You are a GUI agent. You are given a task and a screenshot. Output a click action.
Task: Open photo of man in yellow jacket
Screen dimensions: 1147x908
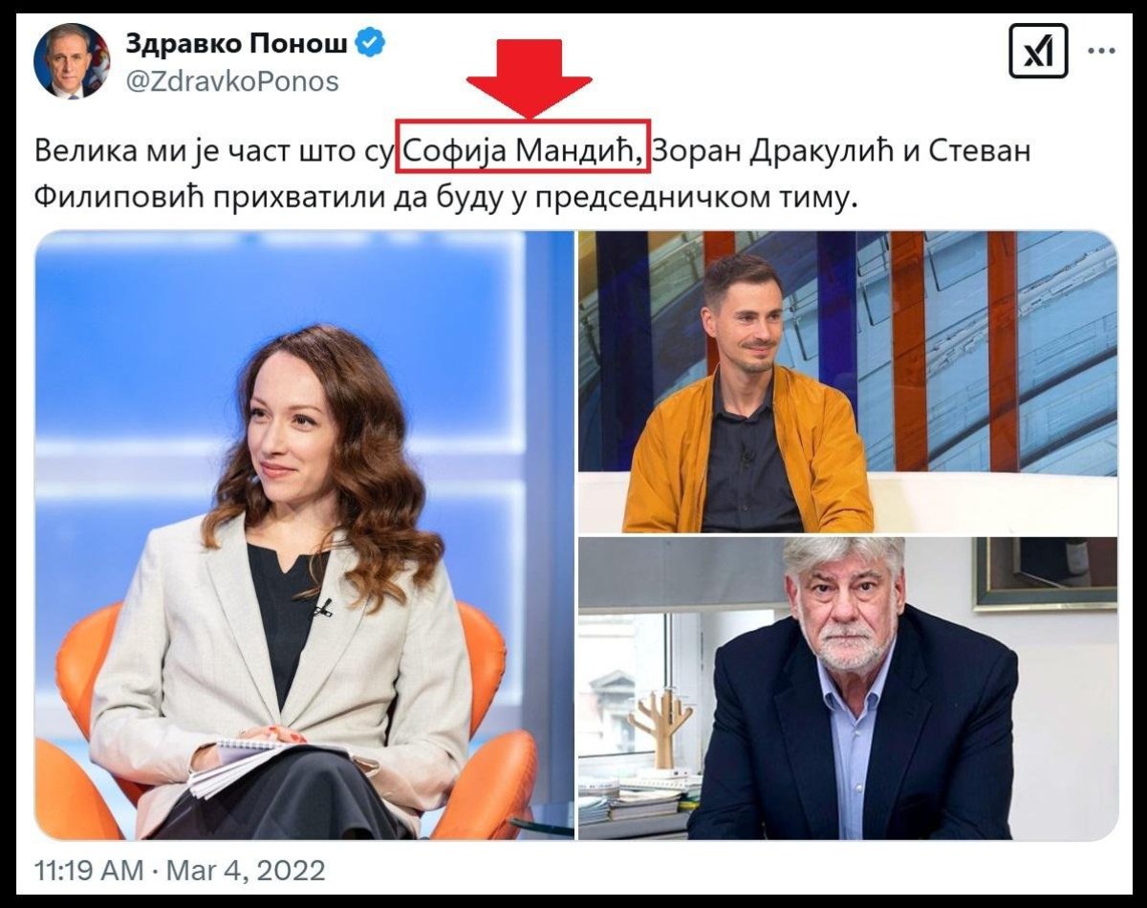tap(848, 381)
